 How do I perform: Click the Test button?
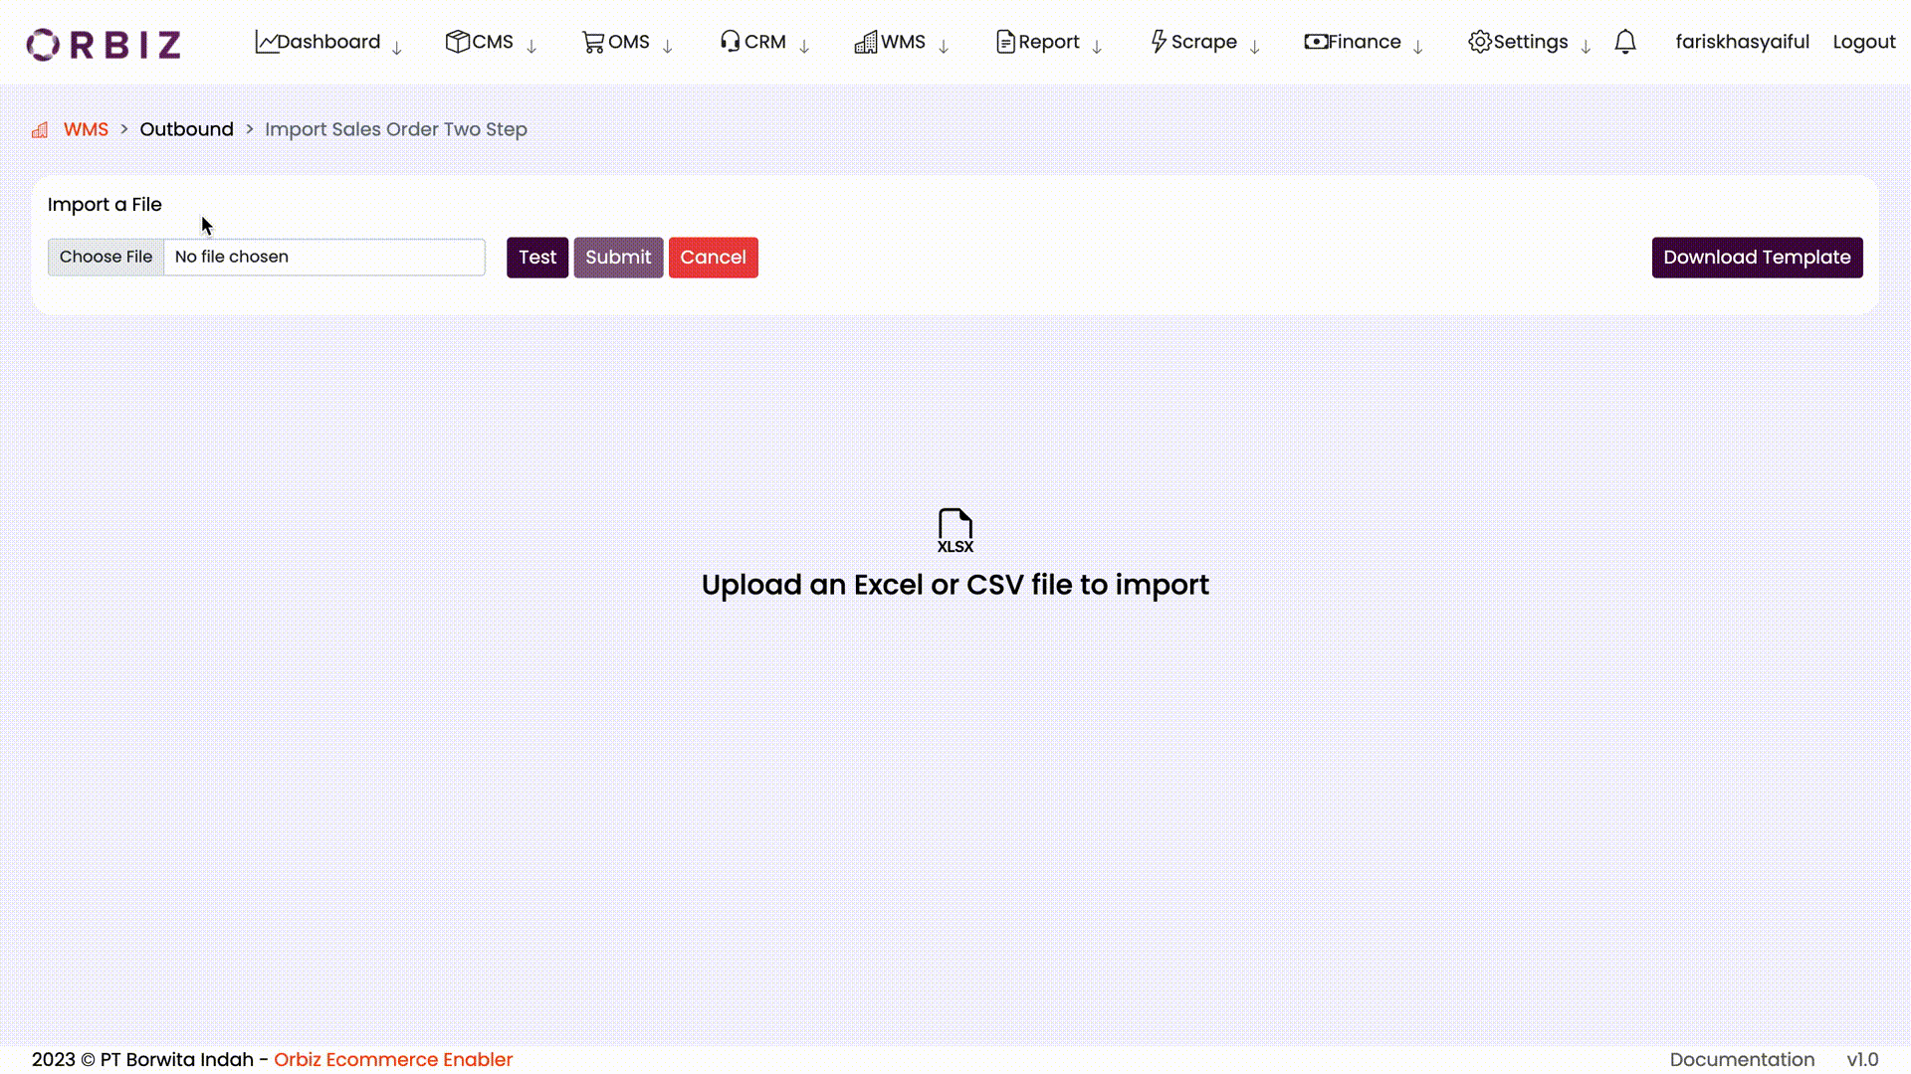[x=536, y=257]
